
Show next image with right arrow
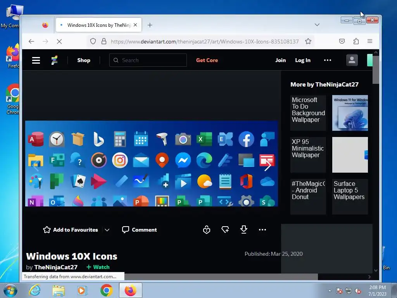click(268, 166)
